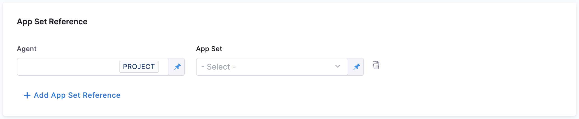Screen dimensions: 579x119
Task: Click the App Set dropdown chevron arrow
Action: click(338, 66)
